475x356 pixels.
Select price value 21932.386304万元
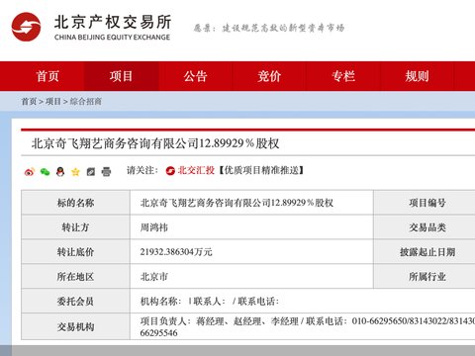[176, 252]
